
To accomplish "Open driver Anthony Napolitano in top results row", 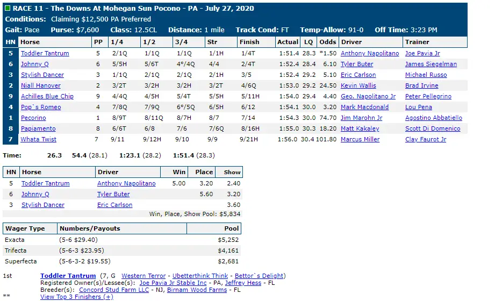I will pos(370,53).
